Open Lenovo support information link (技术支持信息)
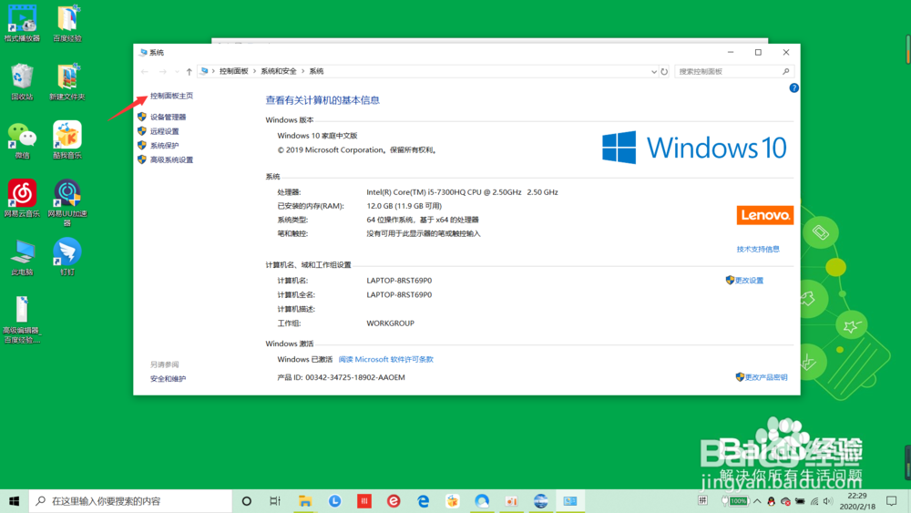The width and height of the screenshot is (911, 513). 758,250
